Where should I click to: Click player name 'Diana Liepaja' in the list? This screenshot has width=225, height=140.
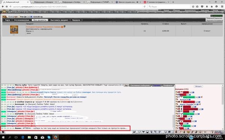[187, 105]
